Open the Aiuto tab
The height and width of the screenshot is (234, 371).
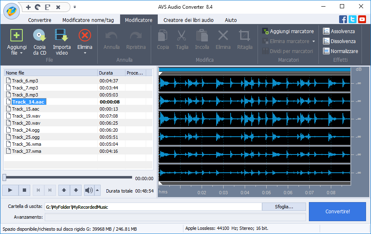pos(231,20)
